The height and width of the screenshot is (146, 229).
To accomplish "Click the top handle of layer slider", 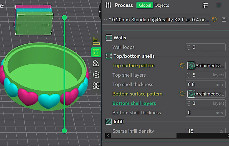I will tap(64, 18).
